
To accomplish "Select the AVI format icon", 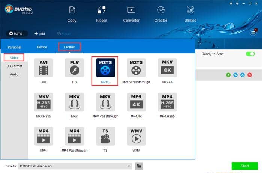I will coord(43,68).
